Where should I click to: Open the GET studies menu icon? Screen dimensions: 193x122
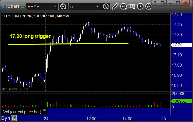tap(132, 6)
